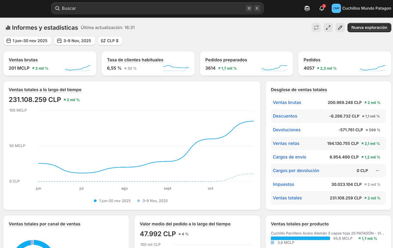The width and height of the screenshot is (393, 248).
Task: Click the Nueva exploración button
Action: pyautogui.click(x=369, y=27)
